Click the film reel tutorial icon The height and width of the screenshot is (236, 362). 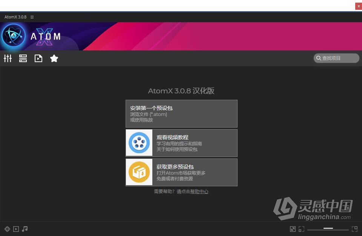pyautogui.click(x=139, y=143)
